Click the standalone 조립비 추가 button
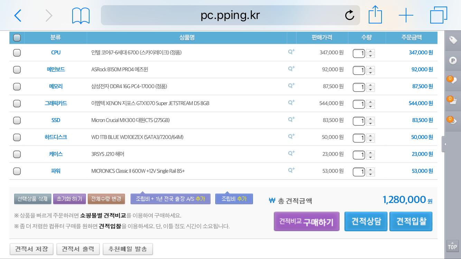Image resolution: width=461 pixels, height=259 pixels. pyautogui.click(x=234, y=199)
